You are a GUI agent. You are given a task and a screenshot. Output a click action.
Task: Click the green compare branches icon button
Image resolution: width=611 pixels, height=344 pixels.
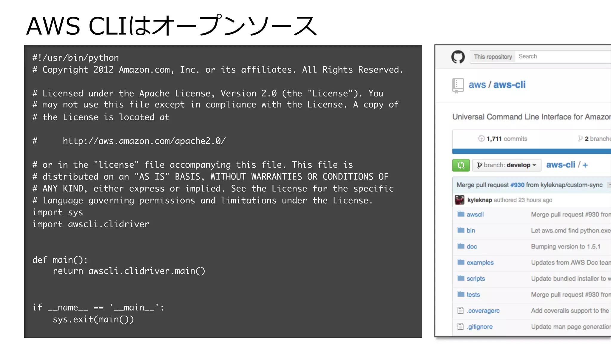(x=461, y=165)
